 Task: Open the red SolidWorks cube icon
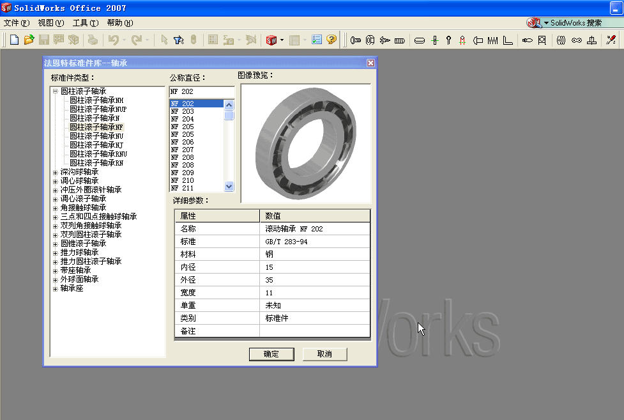coord(271,40)
